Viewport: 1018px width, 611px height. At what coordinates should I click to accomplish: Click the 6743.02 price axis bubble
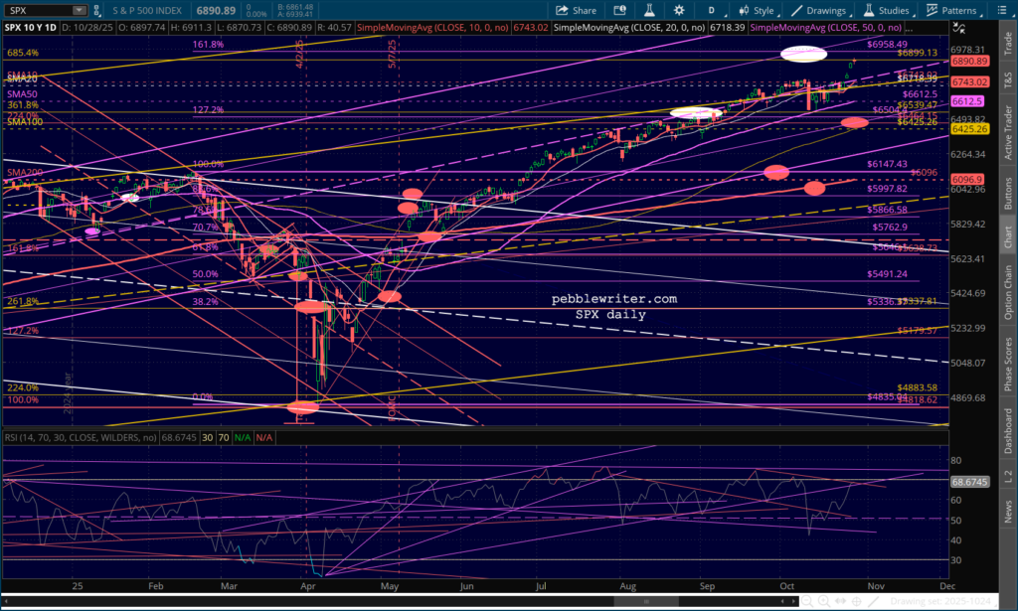point(970,81)
